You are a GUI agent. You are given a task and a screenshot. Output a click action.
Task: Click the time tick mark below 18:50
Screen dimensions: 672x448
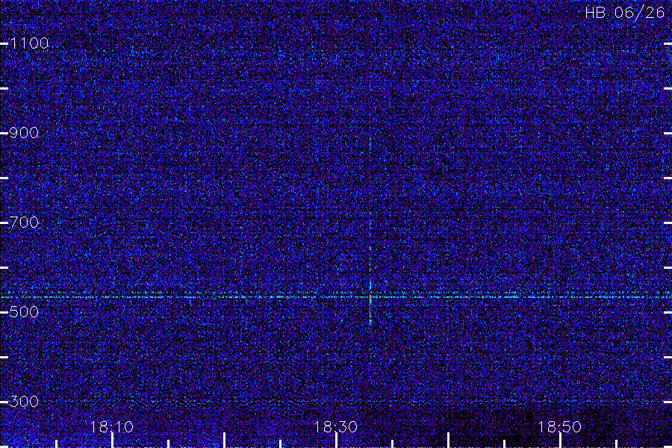[x=560, y=441]
